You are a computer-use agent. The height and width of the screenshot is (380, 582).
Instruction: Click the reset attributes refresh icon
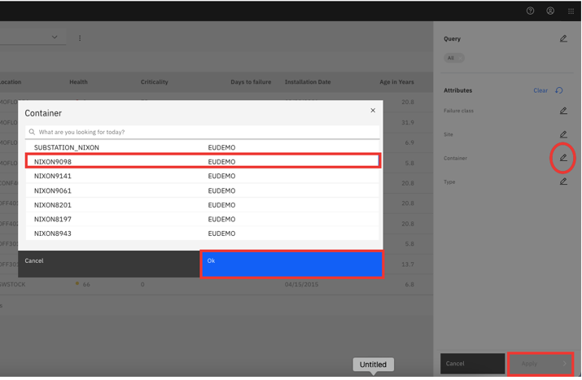coord(559,90)
